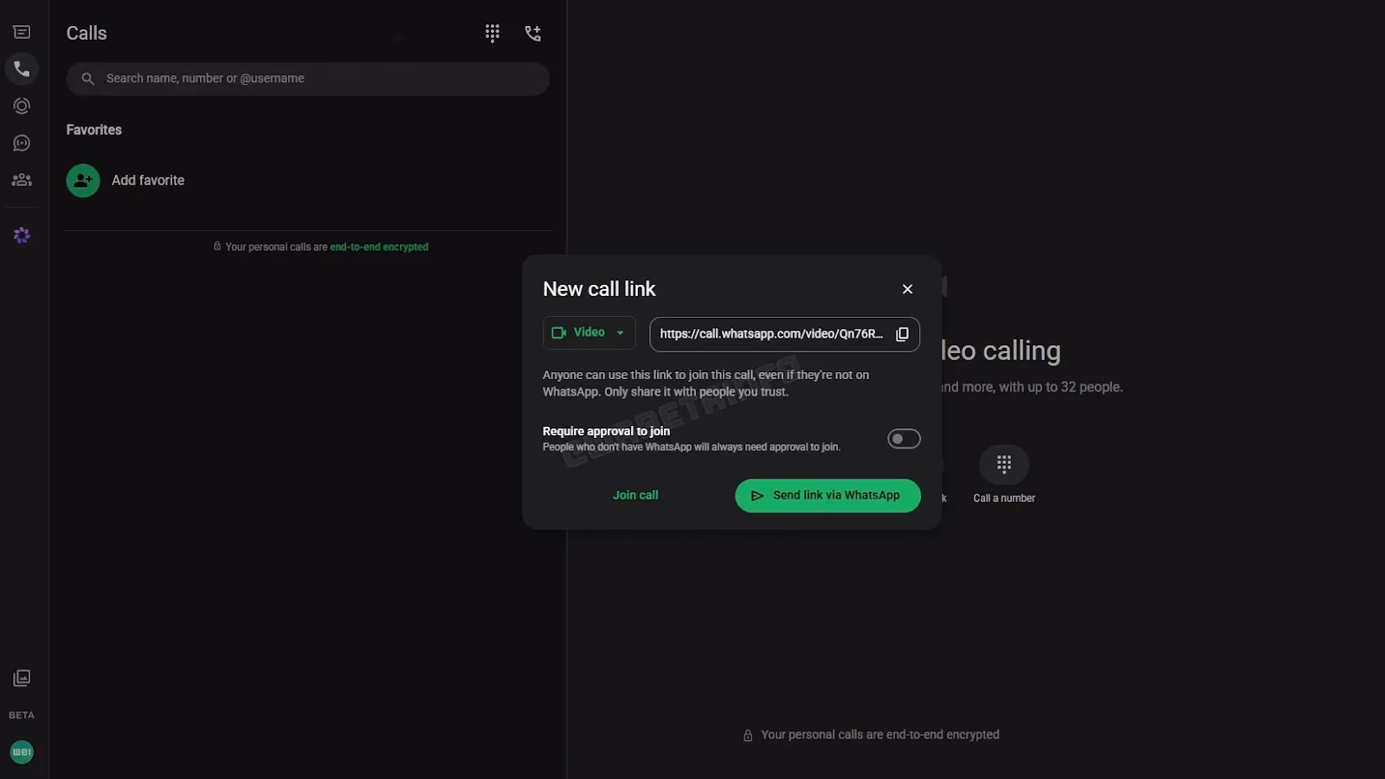Select the Calls phone icon in sidebar
Screen dimensions: 1385x779
coord(22,68)
